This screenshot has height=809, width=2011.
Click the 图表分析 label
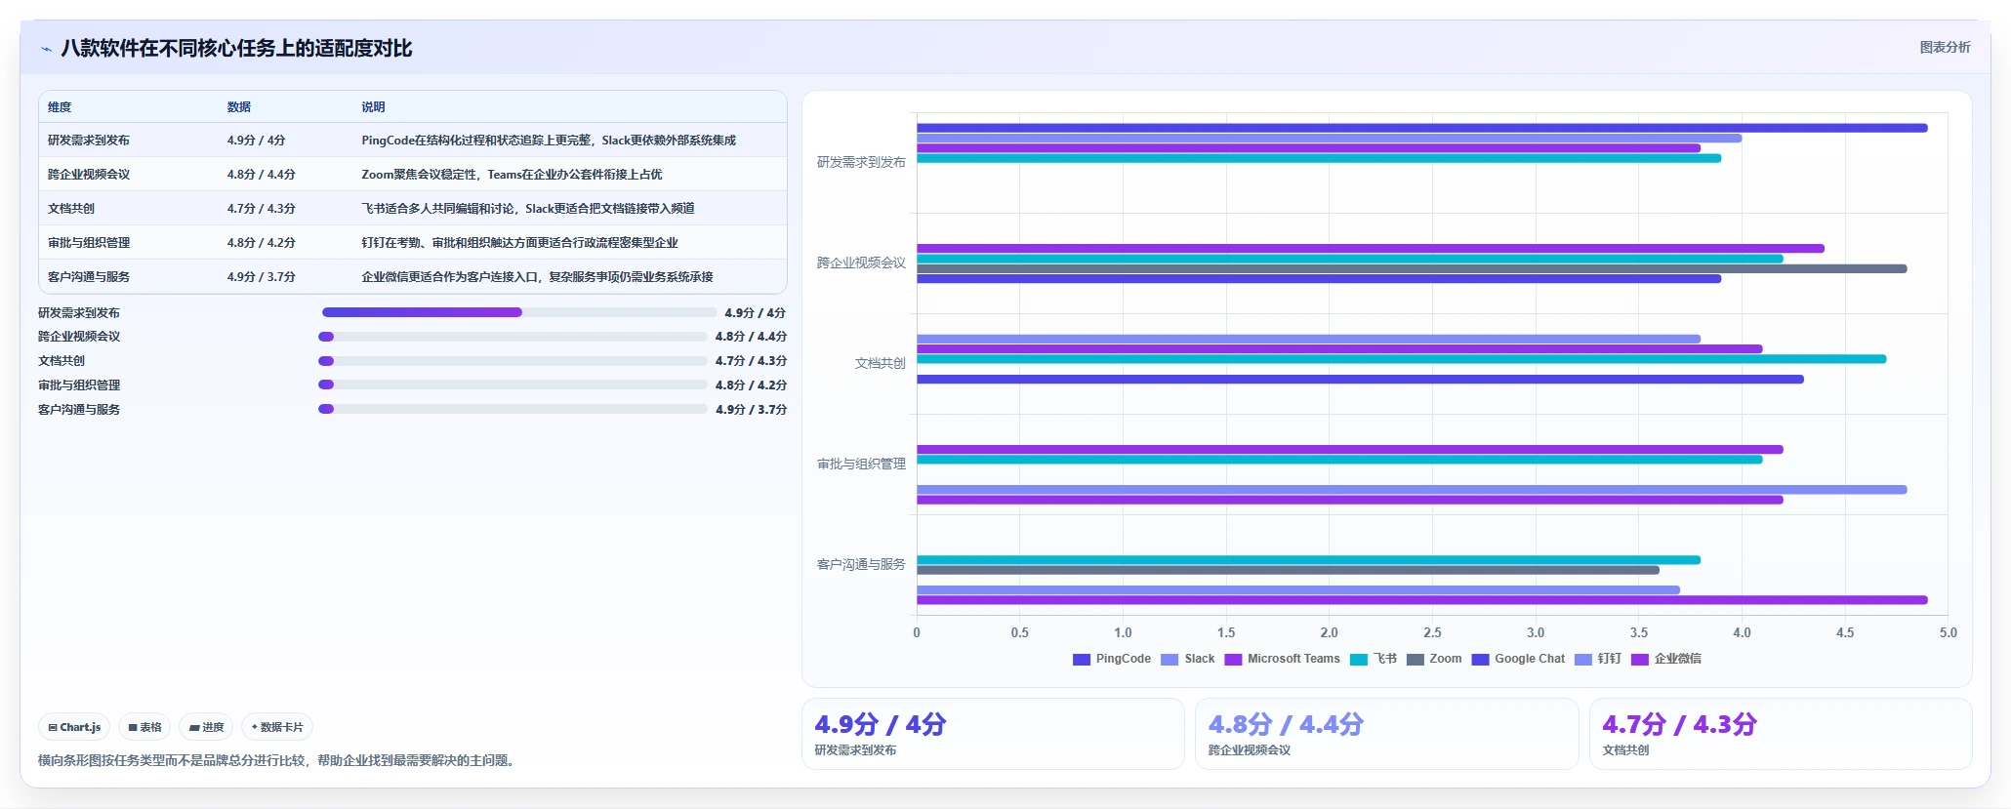[x=1945, y=47]
